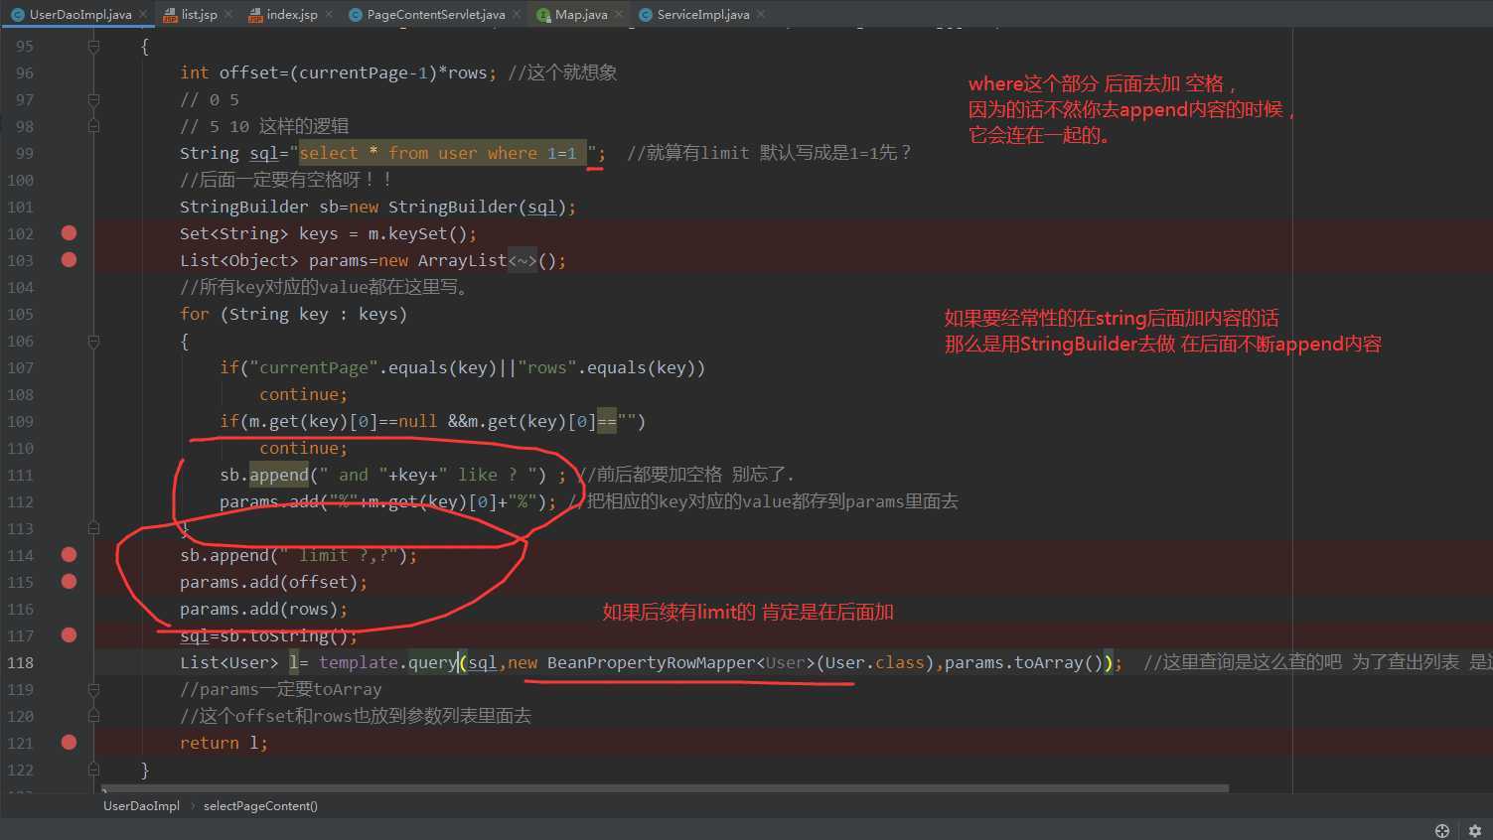This screenshot has width=1493, height=840.
Task: Click 'BeanPropertyRowMapper' in line 118
Action: coord(651,662)
